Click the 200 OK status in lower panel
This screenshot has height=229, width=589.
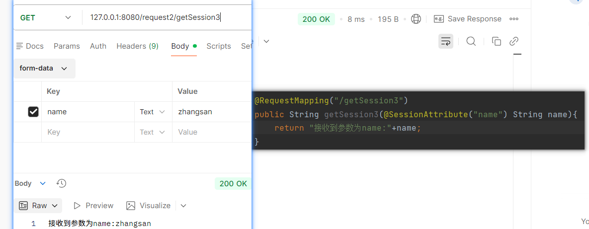point(233,184)
